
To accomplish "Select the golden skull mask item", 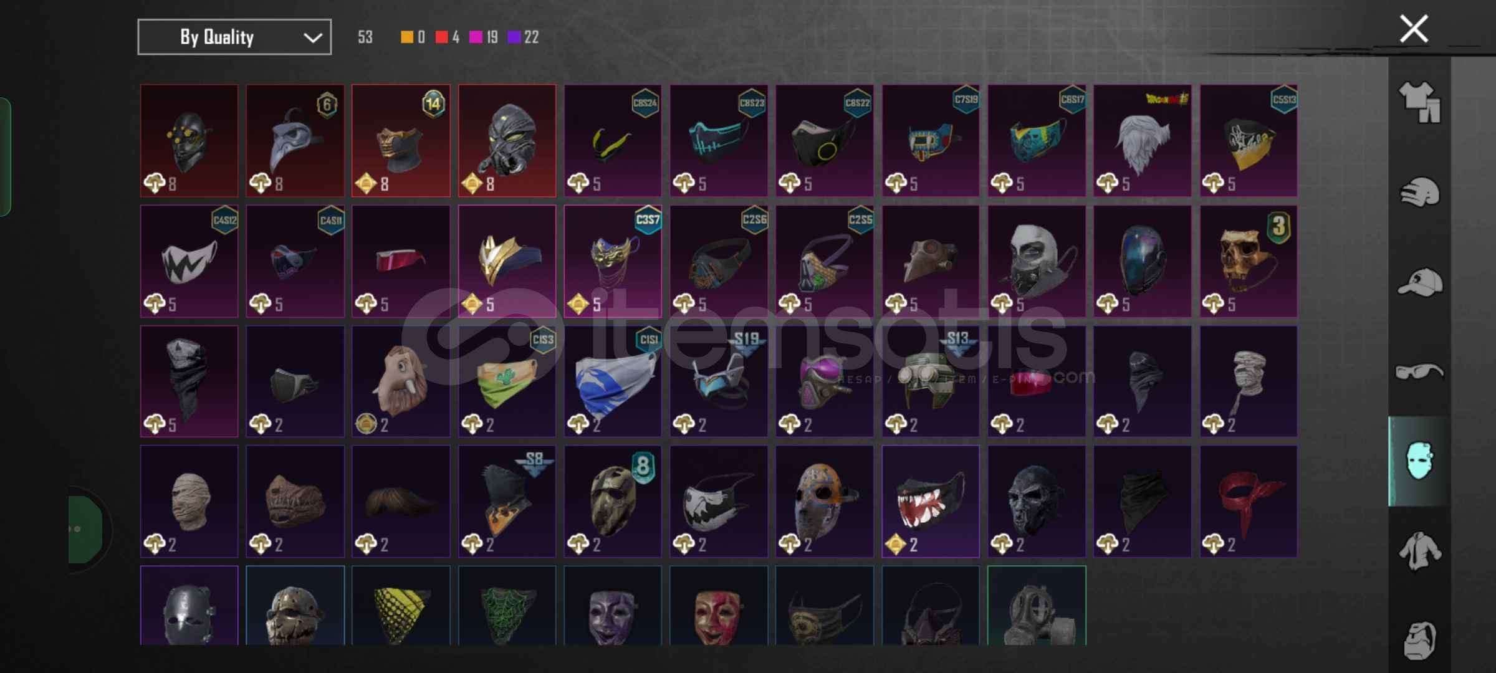I will tap(1249, 261).
